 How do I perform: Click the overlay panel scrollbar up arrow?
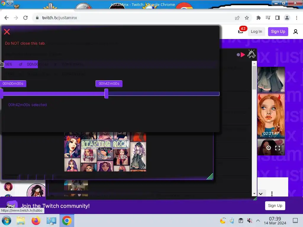coord(254,63)
